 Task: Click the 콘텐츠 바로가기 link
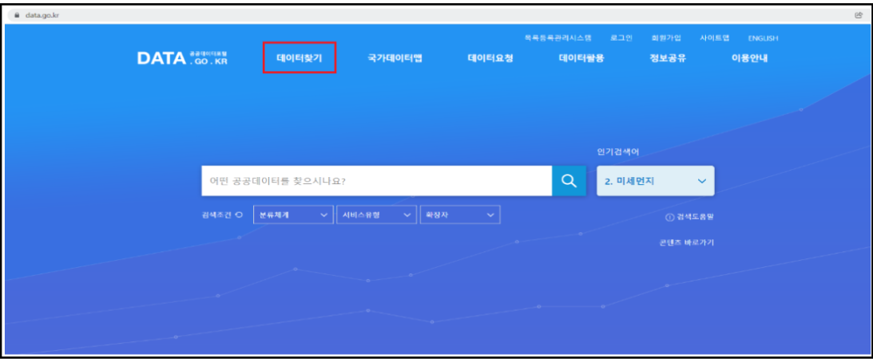(x=686, y=243)
